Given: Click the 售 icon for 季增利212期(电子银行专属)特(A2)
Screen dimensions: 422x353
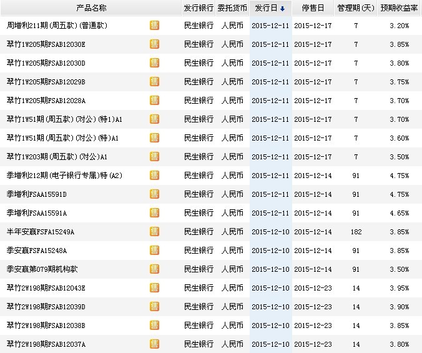Looking at the screenshot, I should pos(154,176).
